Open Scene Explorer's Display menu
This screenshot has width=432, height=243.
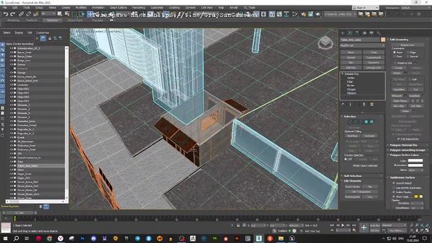point(19,32)
